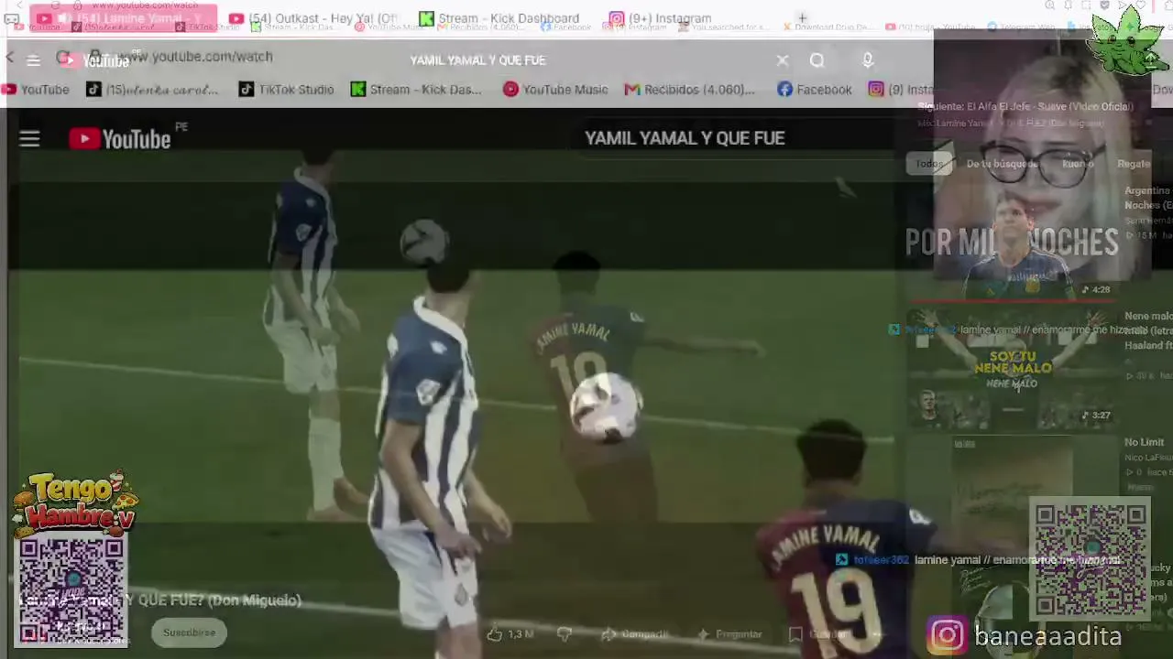Click the Nene malo video title

point(1148,330)
